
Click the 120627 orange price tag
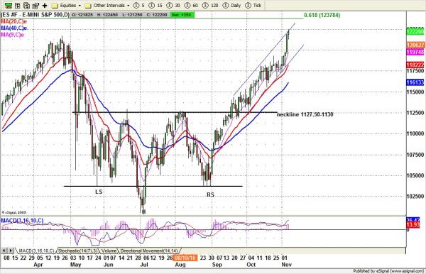[415, 45]
